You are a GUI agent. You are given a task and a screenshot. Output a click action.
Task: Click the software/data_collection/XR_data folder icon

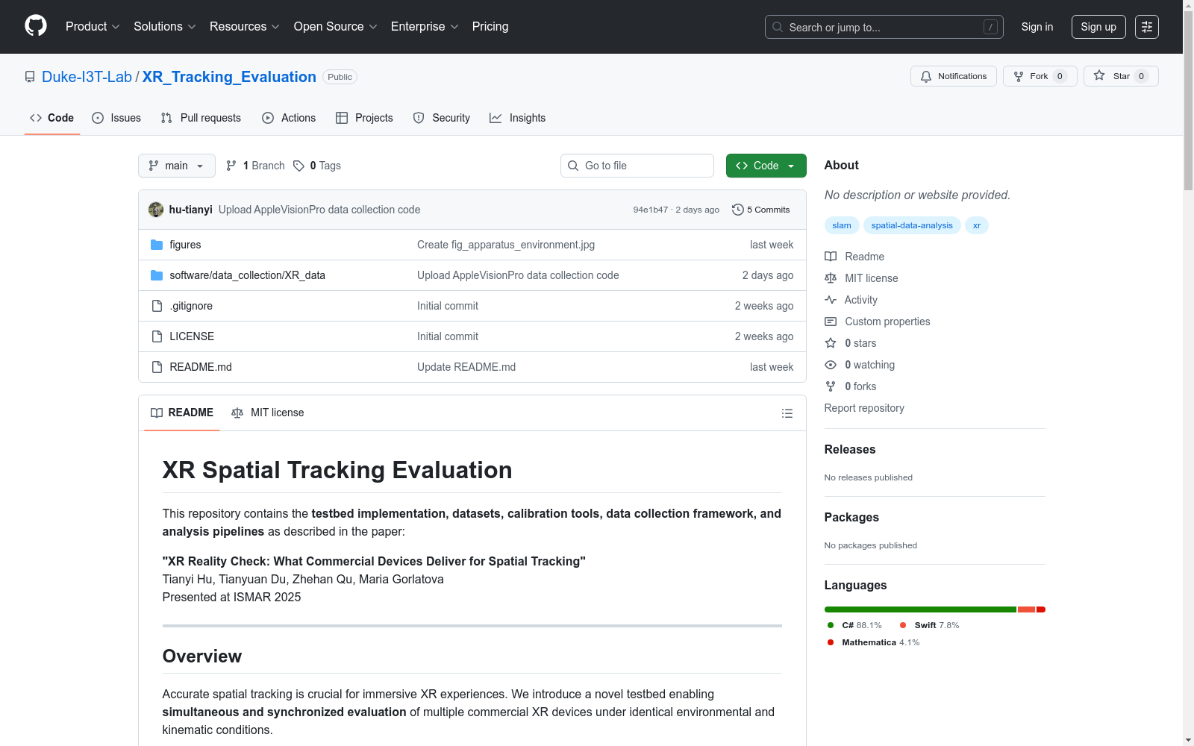[x=157, y=275]
